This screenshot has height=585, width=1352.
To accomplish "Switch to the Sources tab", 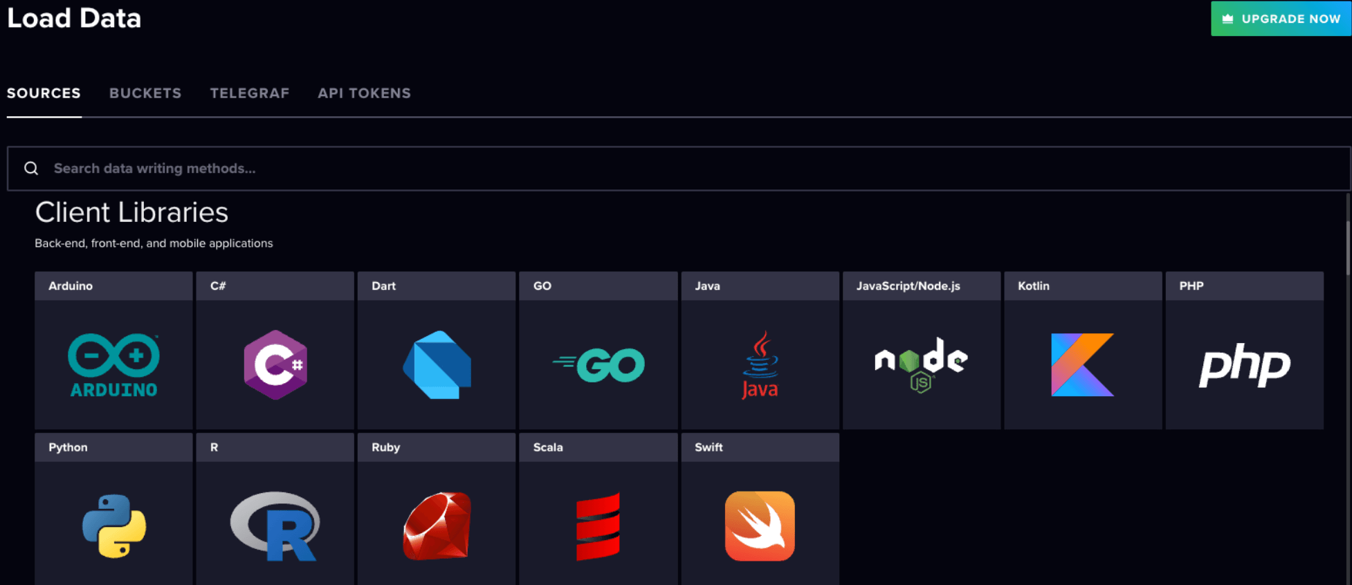I will [x=44, y=93].
